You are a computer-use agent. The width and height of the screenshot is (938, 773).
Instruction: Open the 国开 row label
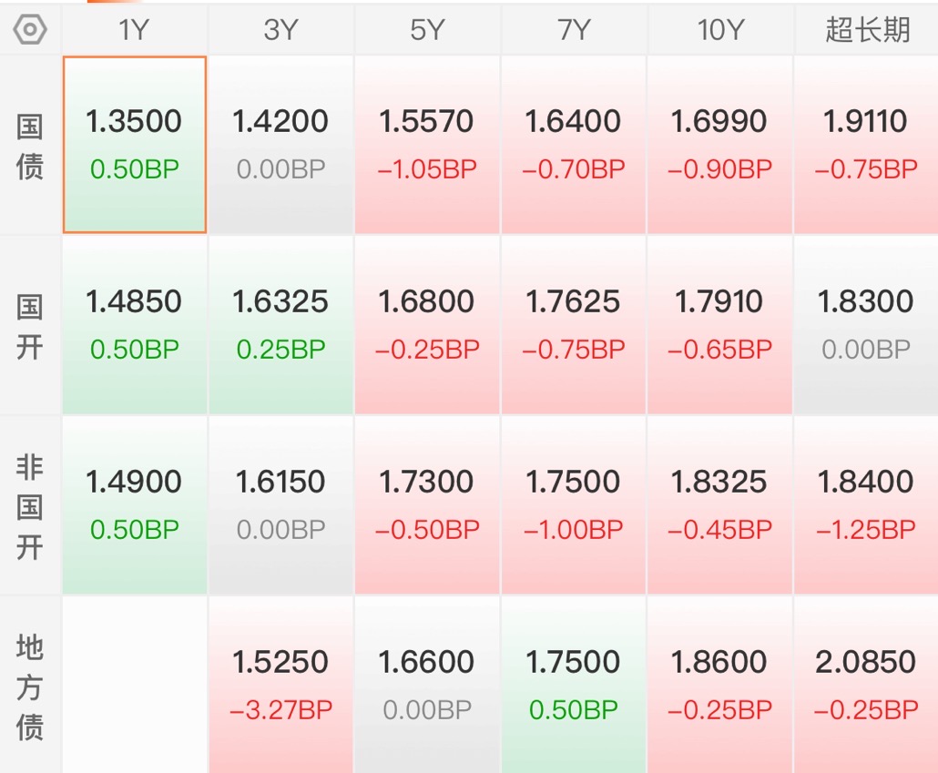(x=30, y=327)
